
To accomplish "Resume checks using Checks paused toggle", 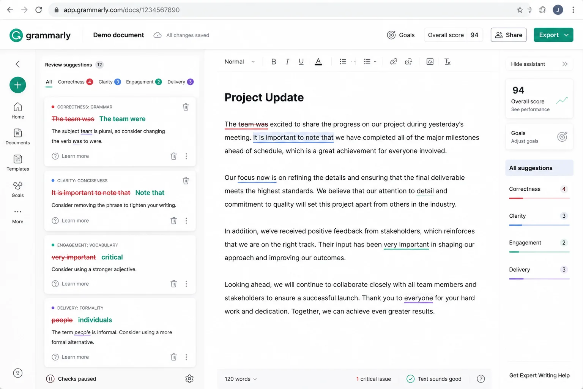I will (x=71, y=379).
